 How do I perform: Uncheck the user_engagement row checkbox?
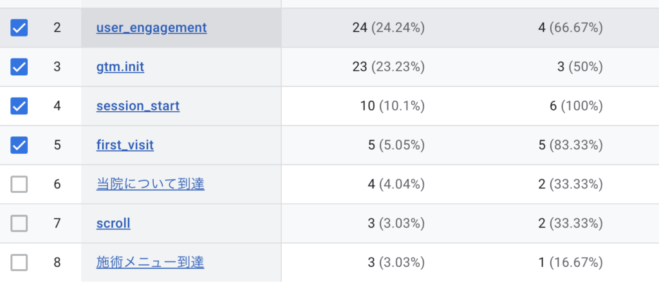(x=19, y=28)
